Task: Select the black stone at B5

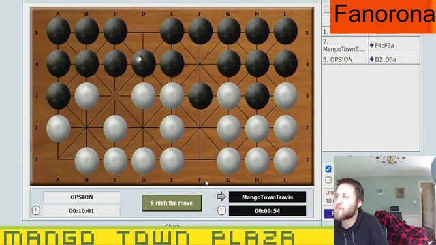Action: coord(87,31)
